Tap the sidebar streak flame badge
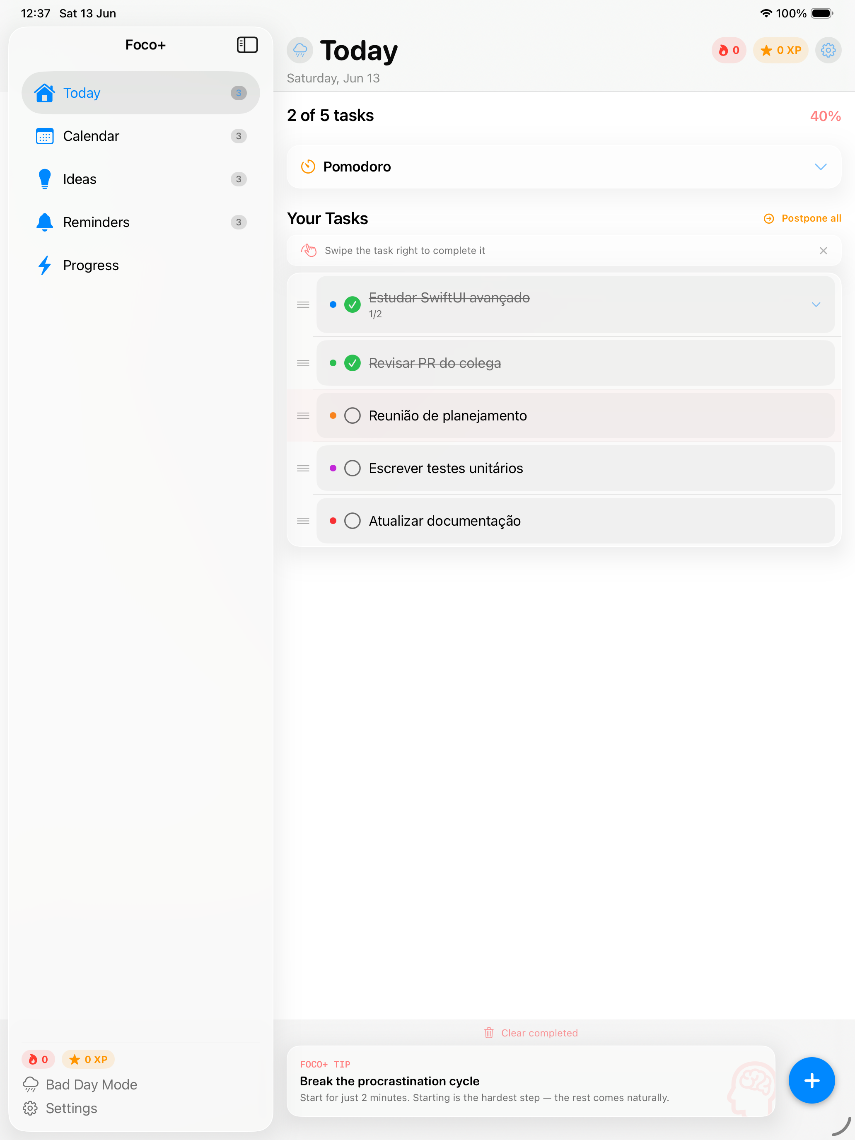This screenshot has height=1140, width=855. point(38,1059)
